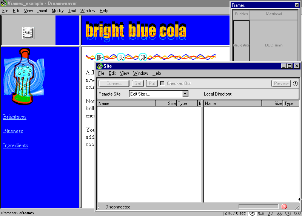The width and height of the screenshot is (302, 216).
Task: Follow the Brightness link
Action: [15, 117]
